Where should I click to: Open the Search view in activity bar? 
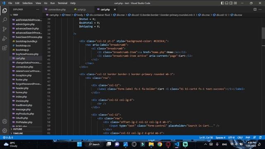click(x=5, y=20)
